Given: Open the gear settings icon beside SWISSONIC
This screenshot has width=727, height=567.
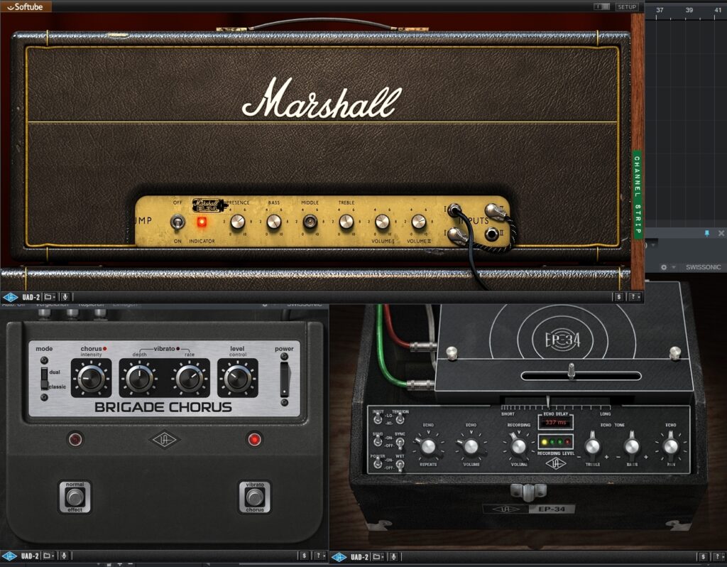Looking at the screenshot, I should (x=664, y=267).
